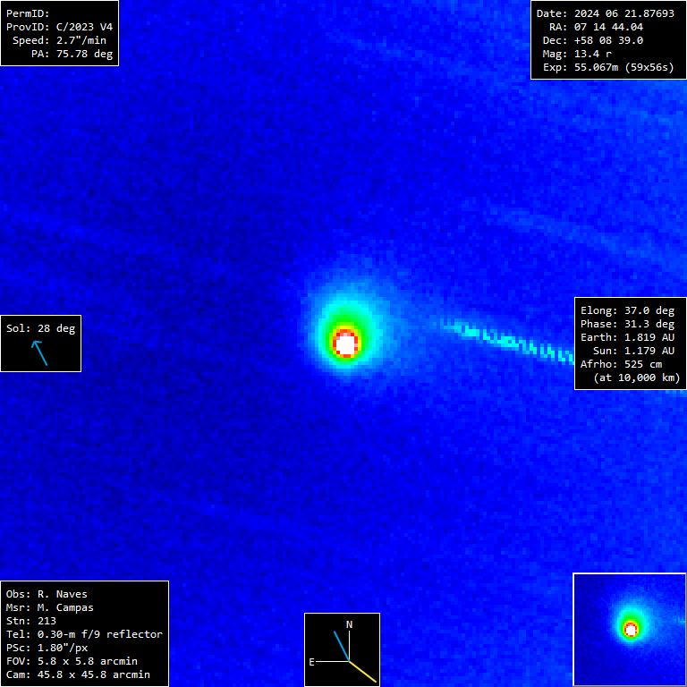Viewport: 687px width, 687px height.
Task: Click the 'Cam: 45.8 x 45.8 arcmin' line
Action: tap(78, 674)
